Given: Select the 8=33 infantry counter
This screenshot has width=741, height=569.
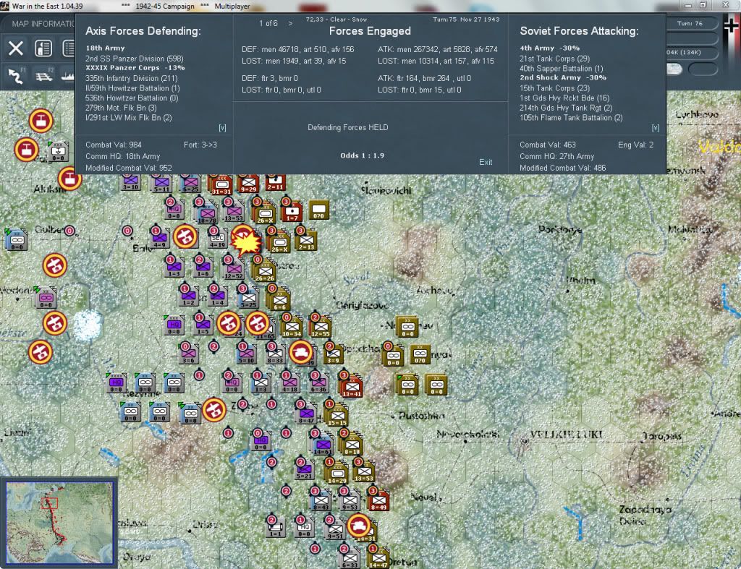Looking at the screenshot, I should click(275, 354).
